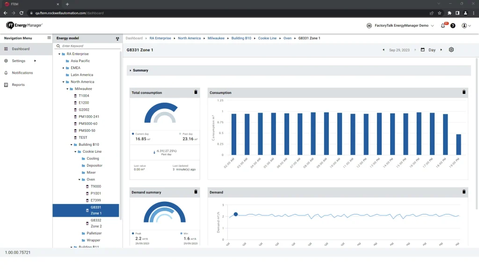Open Reports in navigation menu
The width and height of the screenshot is (479, 269).
[x=18, y=85]
